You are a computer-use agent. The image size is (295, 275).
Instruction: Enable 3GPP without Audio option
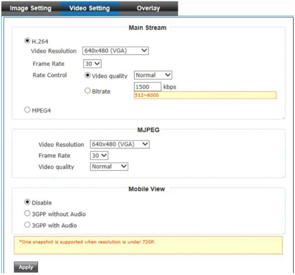[x=27, y=213]
